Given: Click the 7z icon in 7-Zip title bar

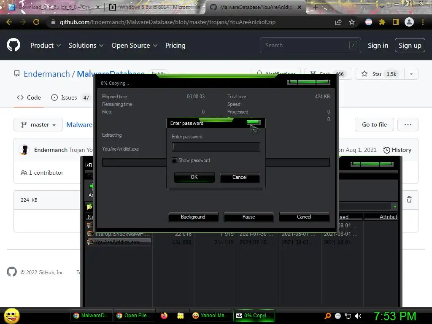Looking at the screenshot, I should [x=89, y=165].
